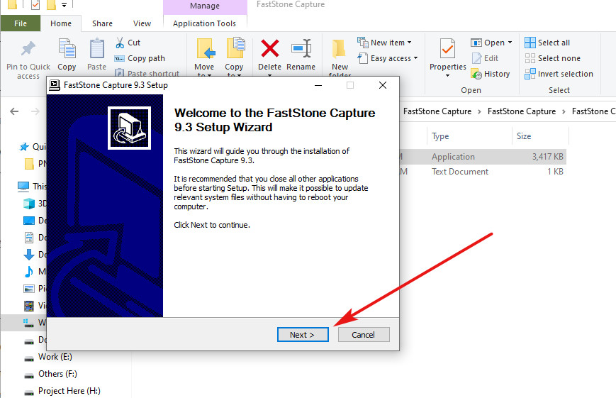Viewport: 616px width, 398px height.
Task: Select Work (E:) drive in sidebar
Action: pos(55,357)
